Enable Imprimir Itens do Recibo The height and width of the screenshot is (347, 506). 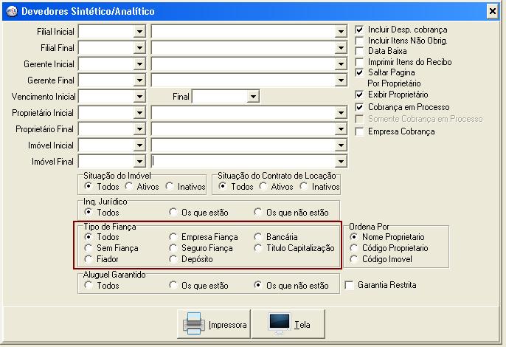point(359,62)
